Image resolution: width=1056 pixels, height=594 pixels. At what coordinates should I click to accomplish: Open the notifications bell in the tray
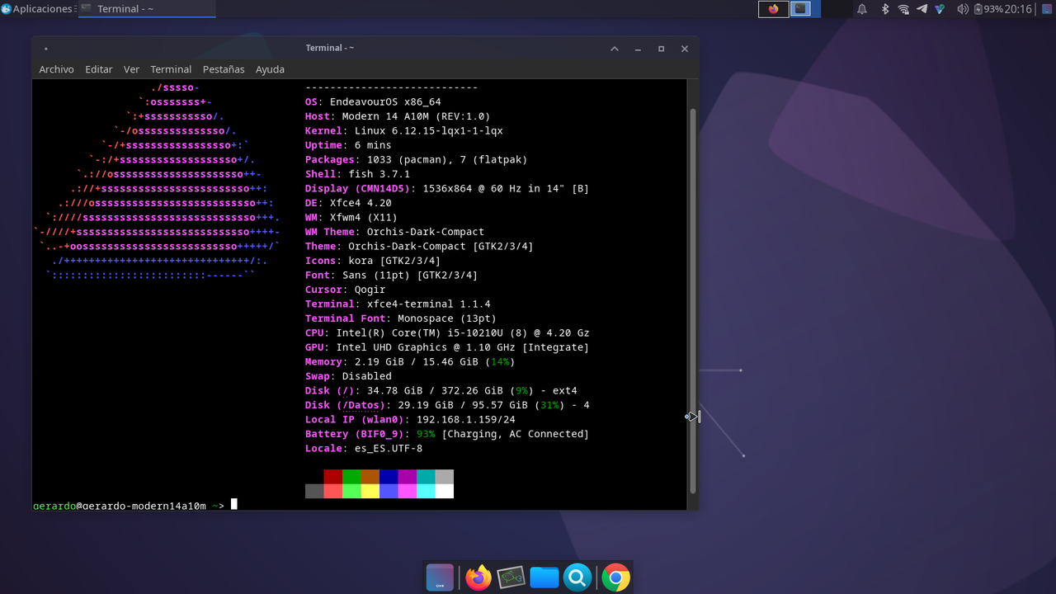coord(862,9)
